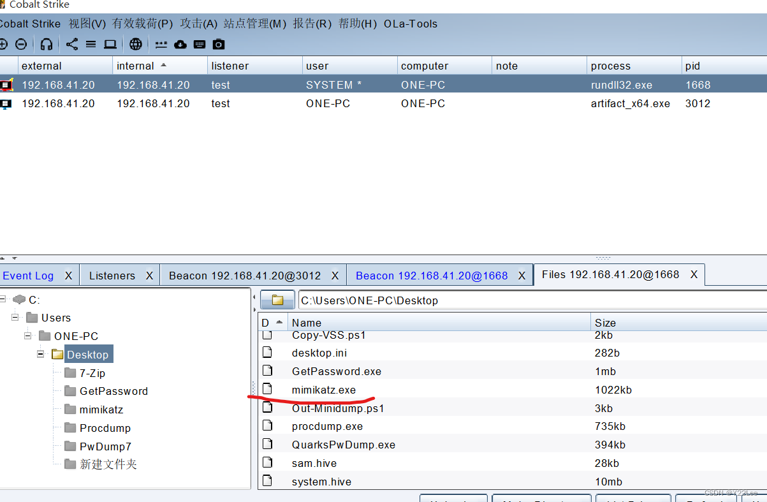Switch to the Event Log tab
This screenshot has width=767, height=502.
click(x=28, y=276)
